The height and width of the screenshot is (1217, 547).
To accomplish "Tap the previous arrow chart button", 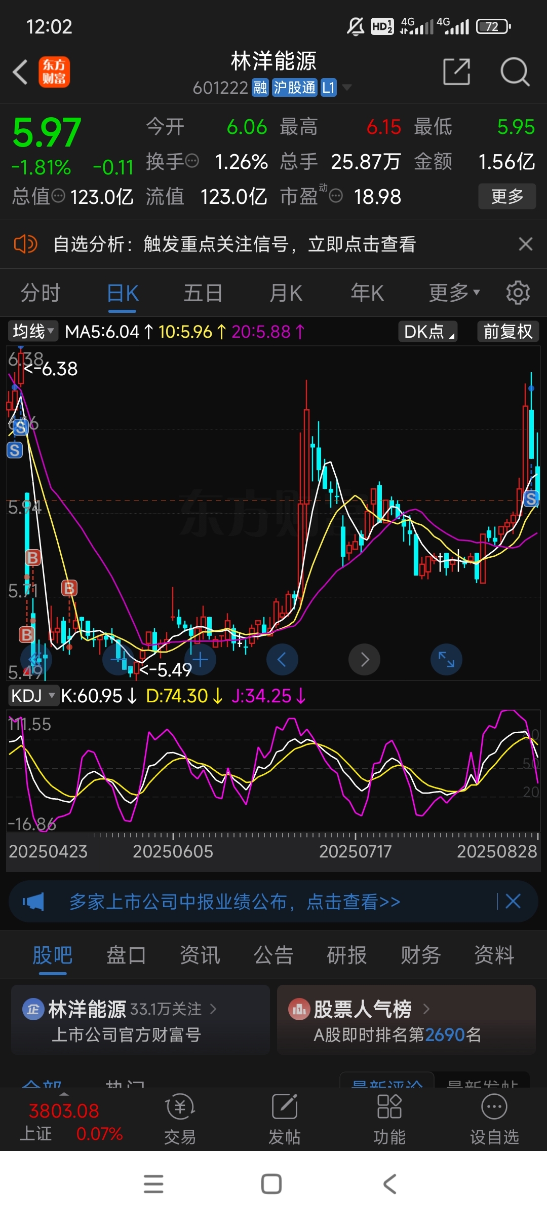I will tap(282, 659).
